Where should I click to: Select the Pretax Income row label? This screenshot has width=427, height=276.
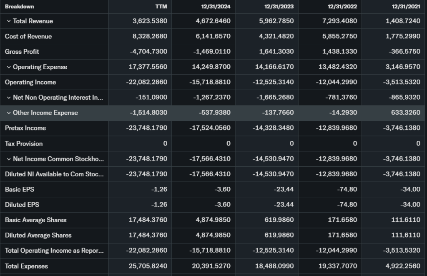pyautogui.click(x=25, y=128)
